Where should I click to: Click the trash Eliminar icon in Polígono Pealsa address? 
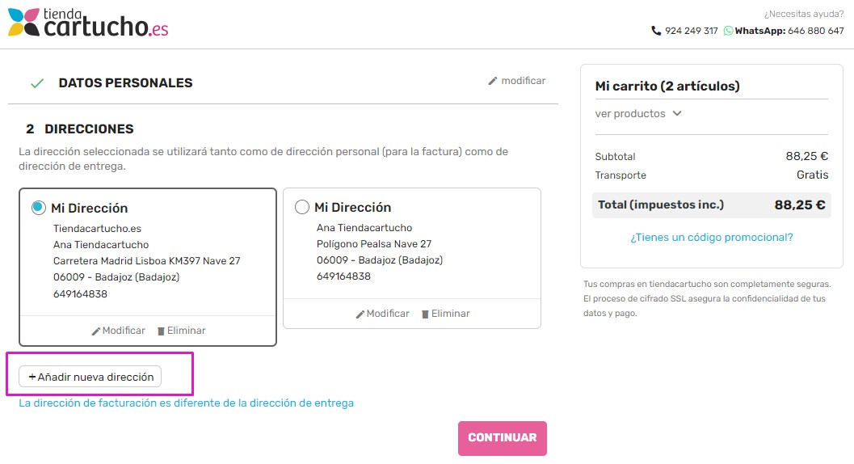pos(425,314)
